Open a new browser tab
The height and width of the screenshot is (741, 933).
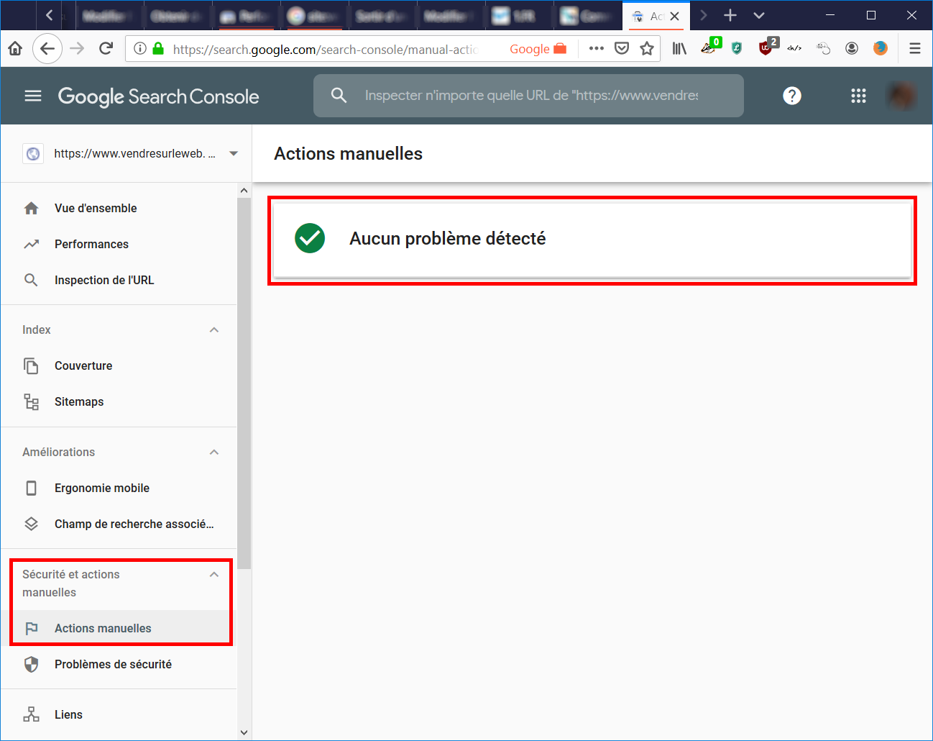(730, 15)
